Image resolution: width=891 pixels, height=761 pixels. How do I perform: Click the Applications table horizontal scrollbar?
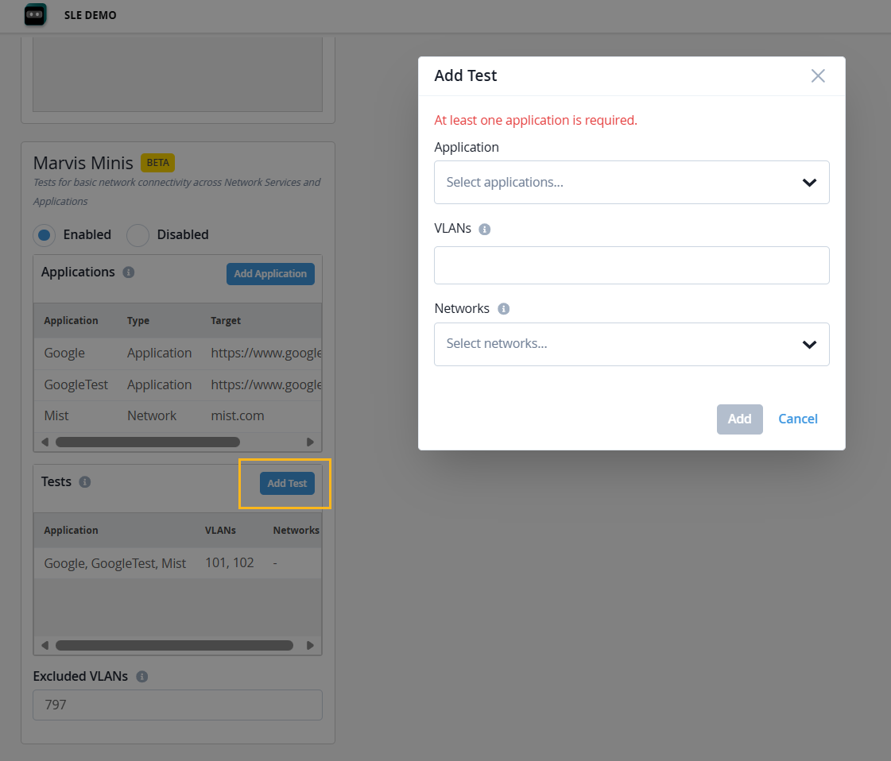click(147, 442)
